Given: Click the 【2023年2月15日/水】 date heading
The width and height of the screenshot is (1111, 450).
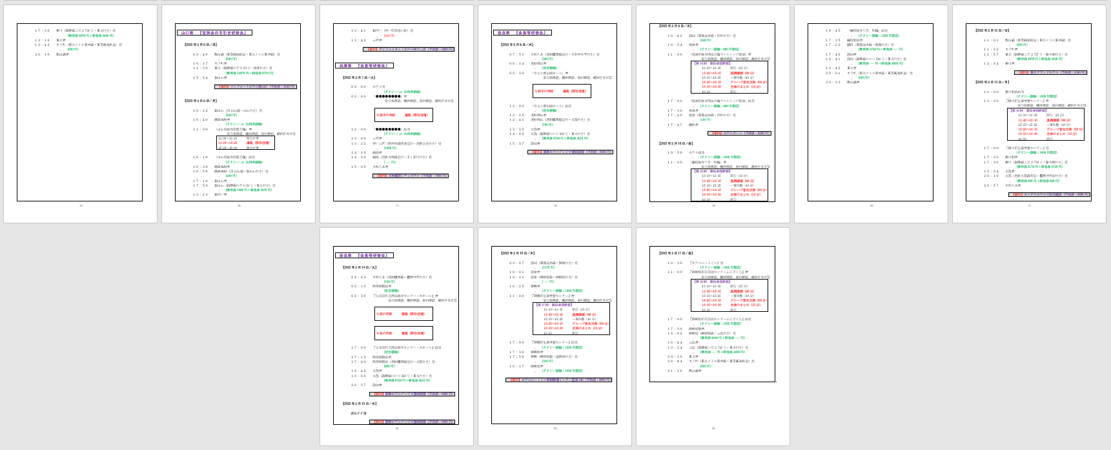Looking at the screenshot, I should click(x=360, y=404).
